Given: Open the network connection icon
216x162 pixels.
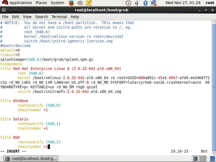Looking at the screenshot, I should (153, 3).
